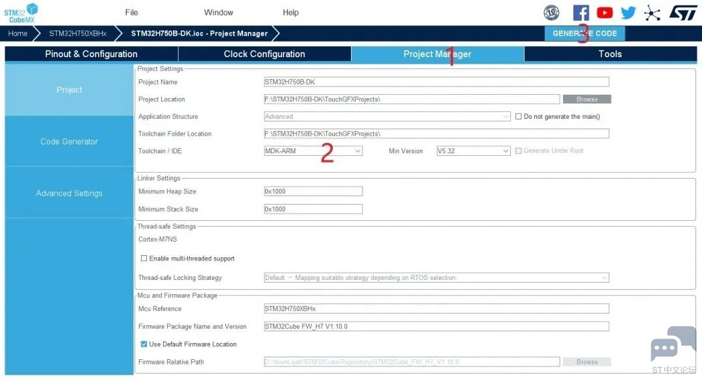Click Firmware Package Name and Version field
Image resolution: width=702 pixels, height=380 pixels.
(x=437, y=326)
